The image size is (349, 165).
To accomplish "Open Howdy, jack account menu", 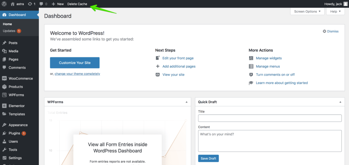I will click(x=336, y=4).
